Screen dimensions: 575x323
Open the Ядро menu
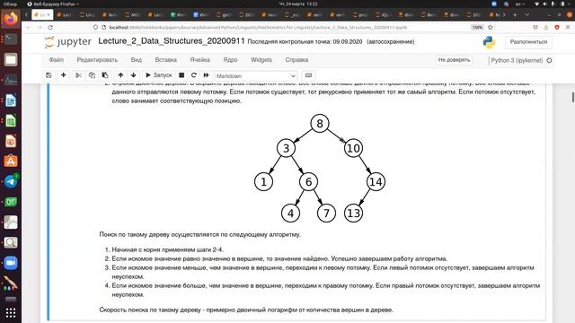click(x=230, y=60)
